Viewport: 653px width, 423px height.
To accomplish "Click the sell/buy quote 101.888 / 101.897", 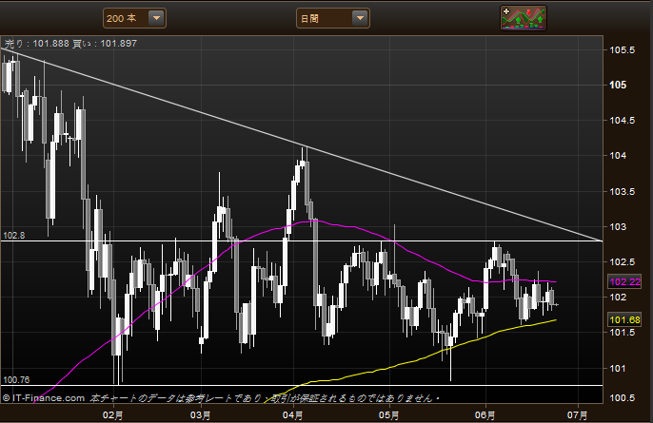I will (x=70, y=44).
